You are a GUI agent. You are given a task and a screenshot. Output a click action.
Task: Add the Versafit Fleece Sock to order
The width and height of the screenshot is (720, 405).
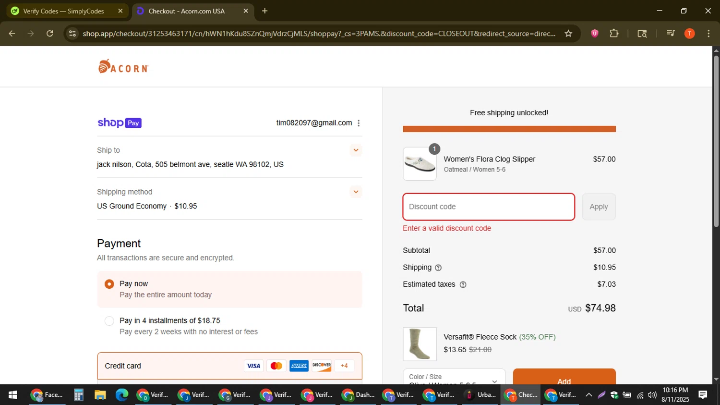564,377
